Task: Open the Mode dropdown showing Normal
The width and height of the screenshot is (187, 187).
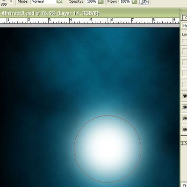Action: pos(46,1)
